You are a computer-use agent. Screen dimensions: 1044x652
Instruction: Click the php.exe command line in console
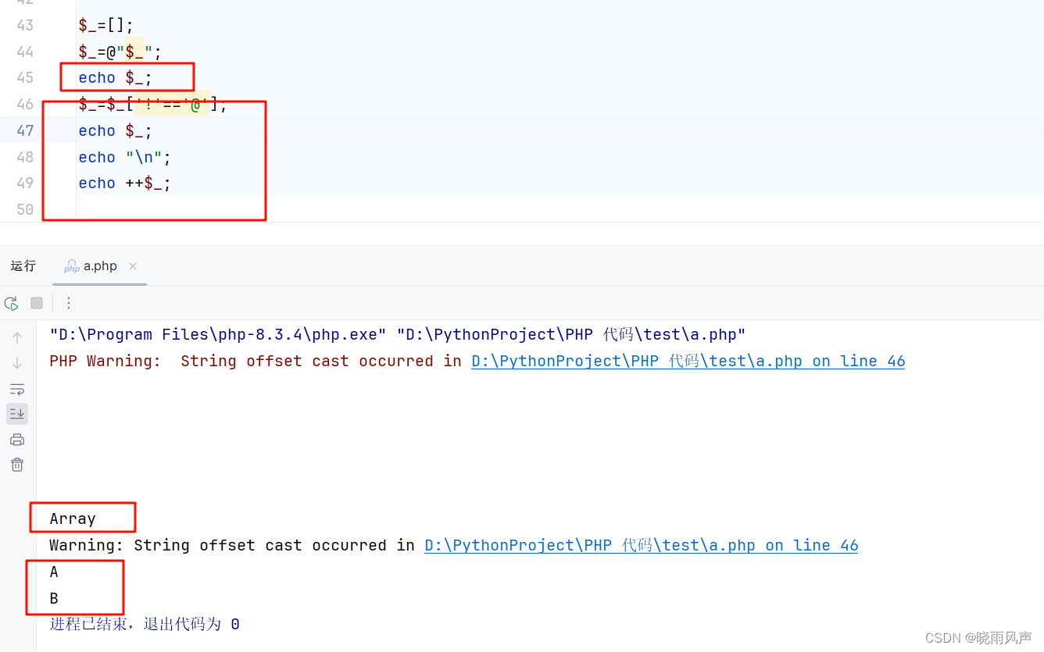pos(398,334)
